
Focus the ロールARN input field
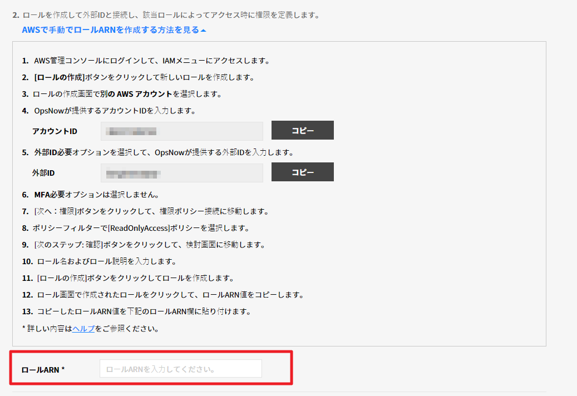click(x=180, y=369)
